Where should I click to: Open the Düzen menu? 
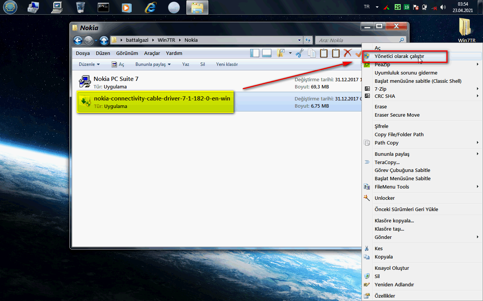[x=103, y=53]
